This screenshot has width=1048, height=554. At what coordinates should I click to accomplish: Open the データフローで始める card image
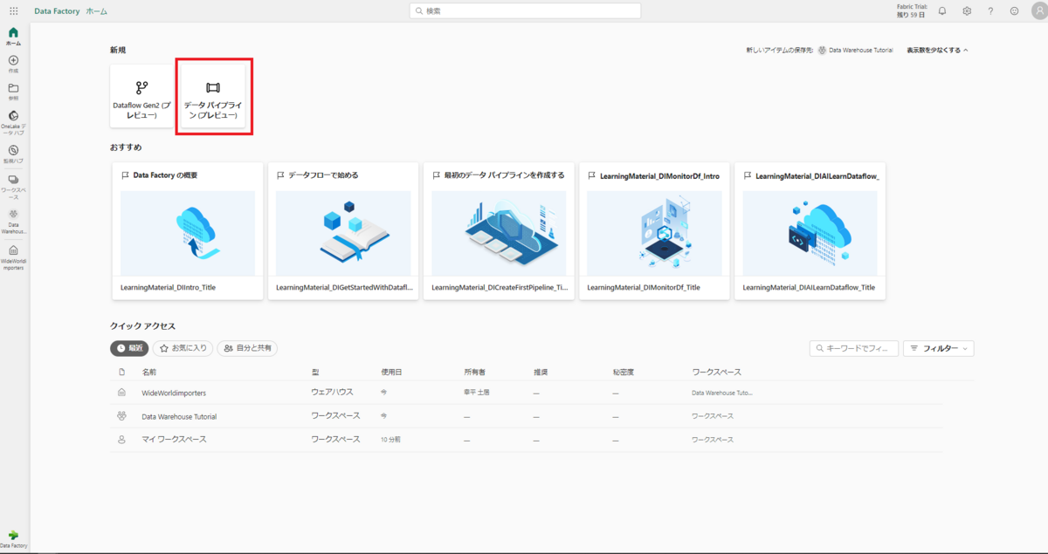(x=343, y=233)
